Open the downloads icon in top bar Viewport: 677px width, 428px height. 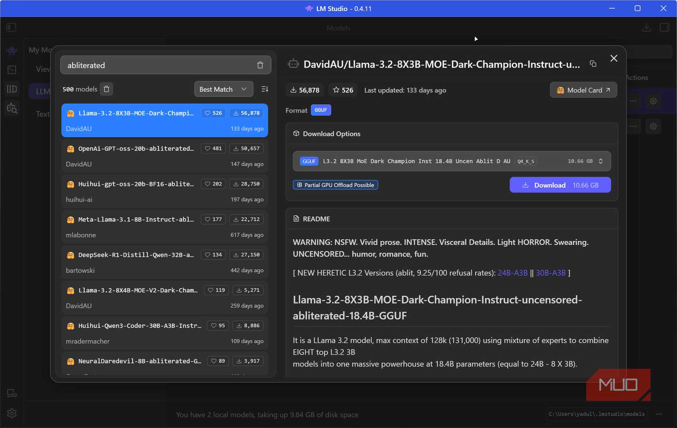coord(646,27)
